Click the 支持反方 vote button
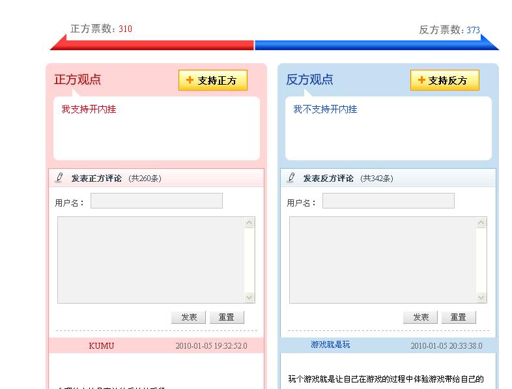Viewport: 512px width, 389px height. pyautogui.click(x=445, y=80)
